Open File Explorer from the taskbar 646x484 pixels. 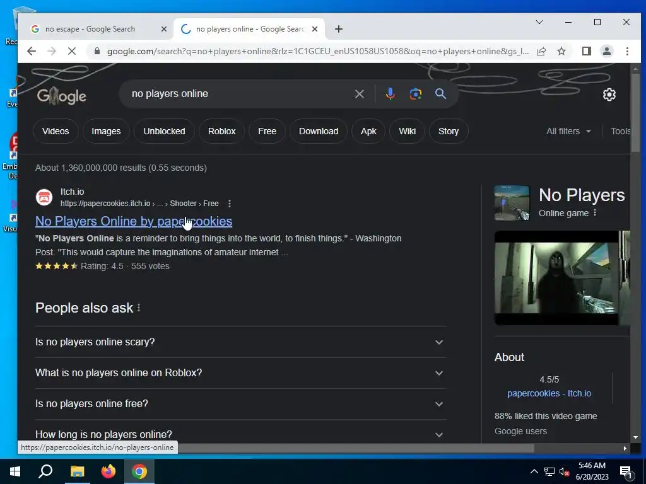(77, 471)
